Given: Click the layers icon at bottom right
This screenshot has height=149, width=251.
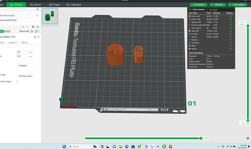Looking at the screenshot, I should [x=248, y=138].
